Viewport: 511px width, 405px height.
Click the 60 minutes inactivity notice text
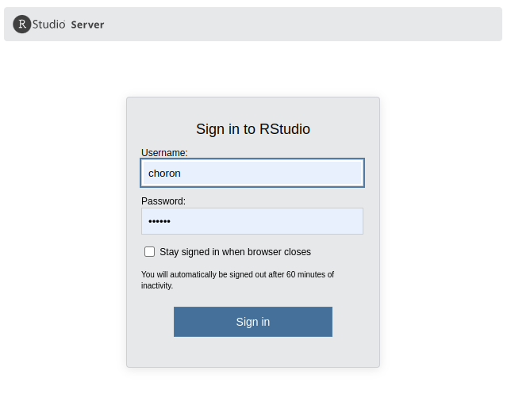click(x=237, y=280)
